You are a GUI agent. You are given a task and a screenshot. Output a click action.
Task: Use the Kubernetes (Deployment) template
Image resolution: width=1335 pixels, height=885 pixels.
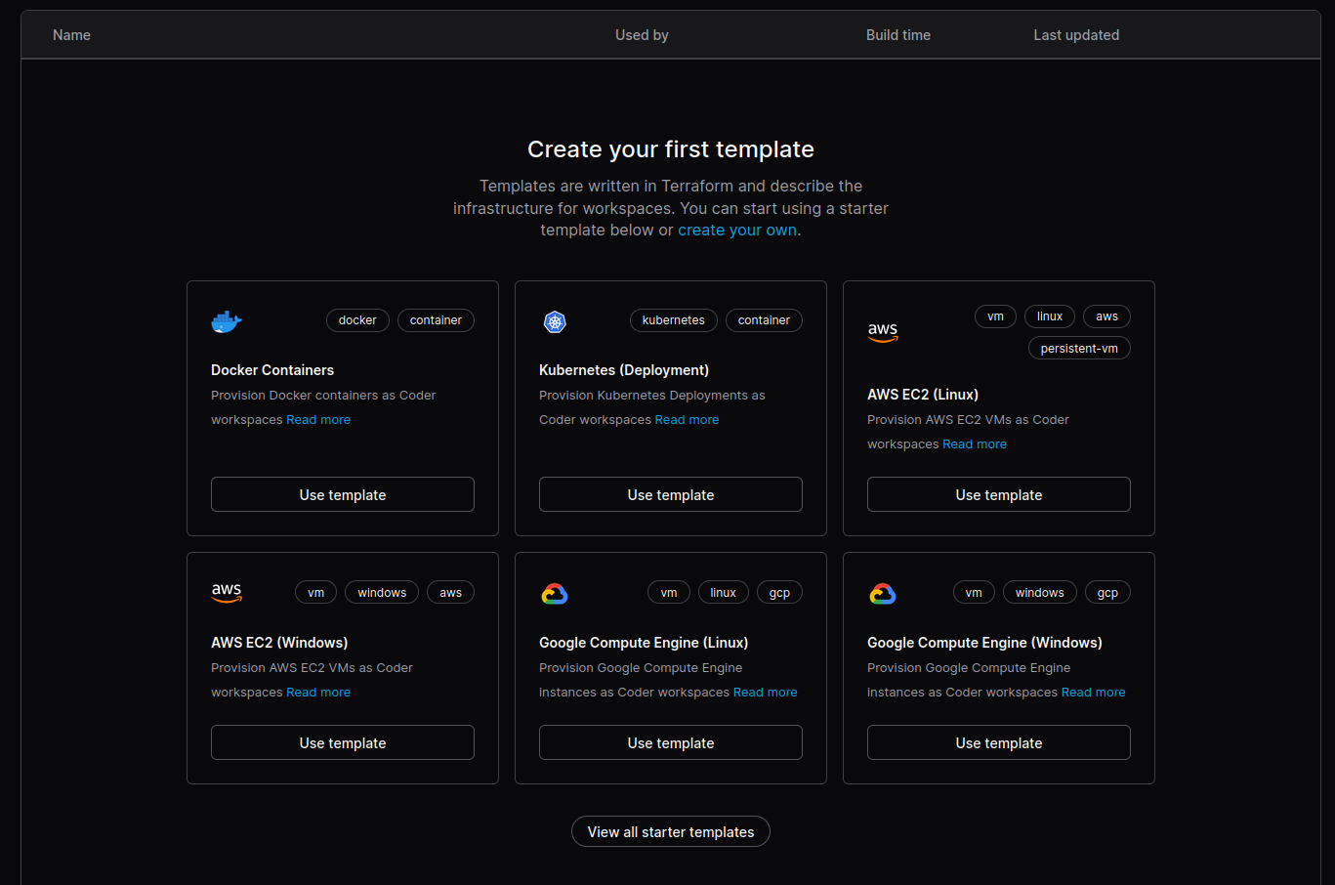[x=671, y=494]
